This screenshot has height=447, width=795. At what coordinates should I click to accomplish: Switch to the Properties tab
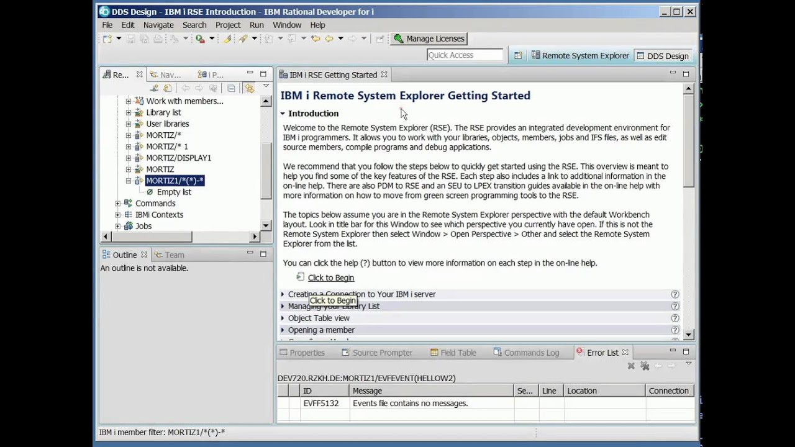pos(302,352)
